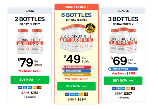
Task: Select the Bundle plan header
Action: (123, 11)
